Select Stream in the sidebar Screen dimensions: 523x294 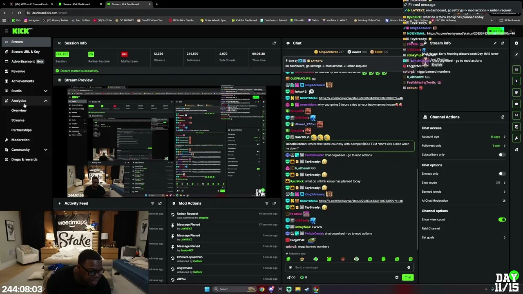(x=25, y=42)
